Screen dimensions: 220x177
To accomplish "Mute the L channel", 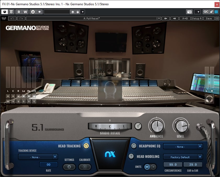I will click(x=8, y=96).
